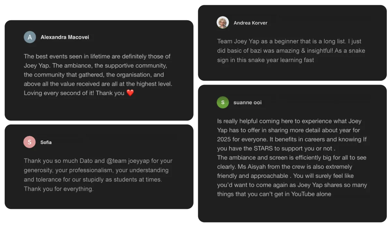Select Andrea Korver's testimonial card
Image resolution: width=391 pixels, height=227 pixels.
click(292, 43)
